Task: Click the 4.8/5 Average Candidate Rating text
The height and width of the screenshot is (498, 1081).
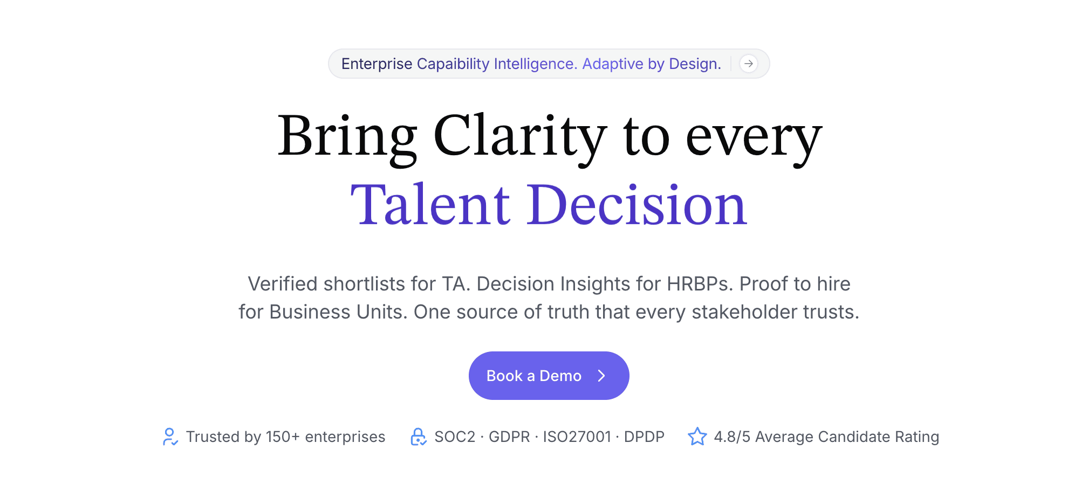Action: [826, 437]
